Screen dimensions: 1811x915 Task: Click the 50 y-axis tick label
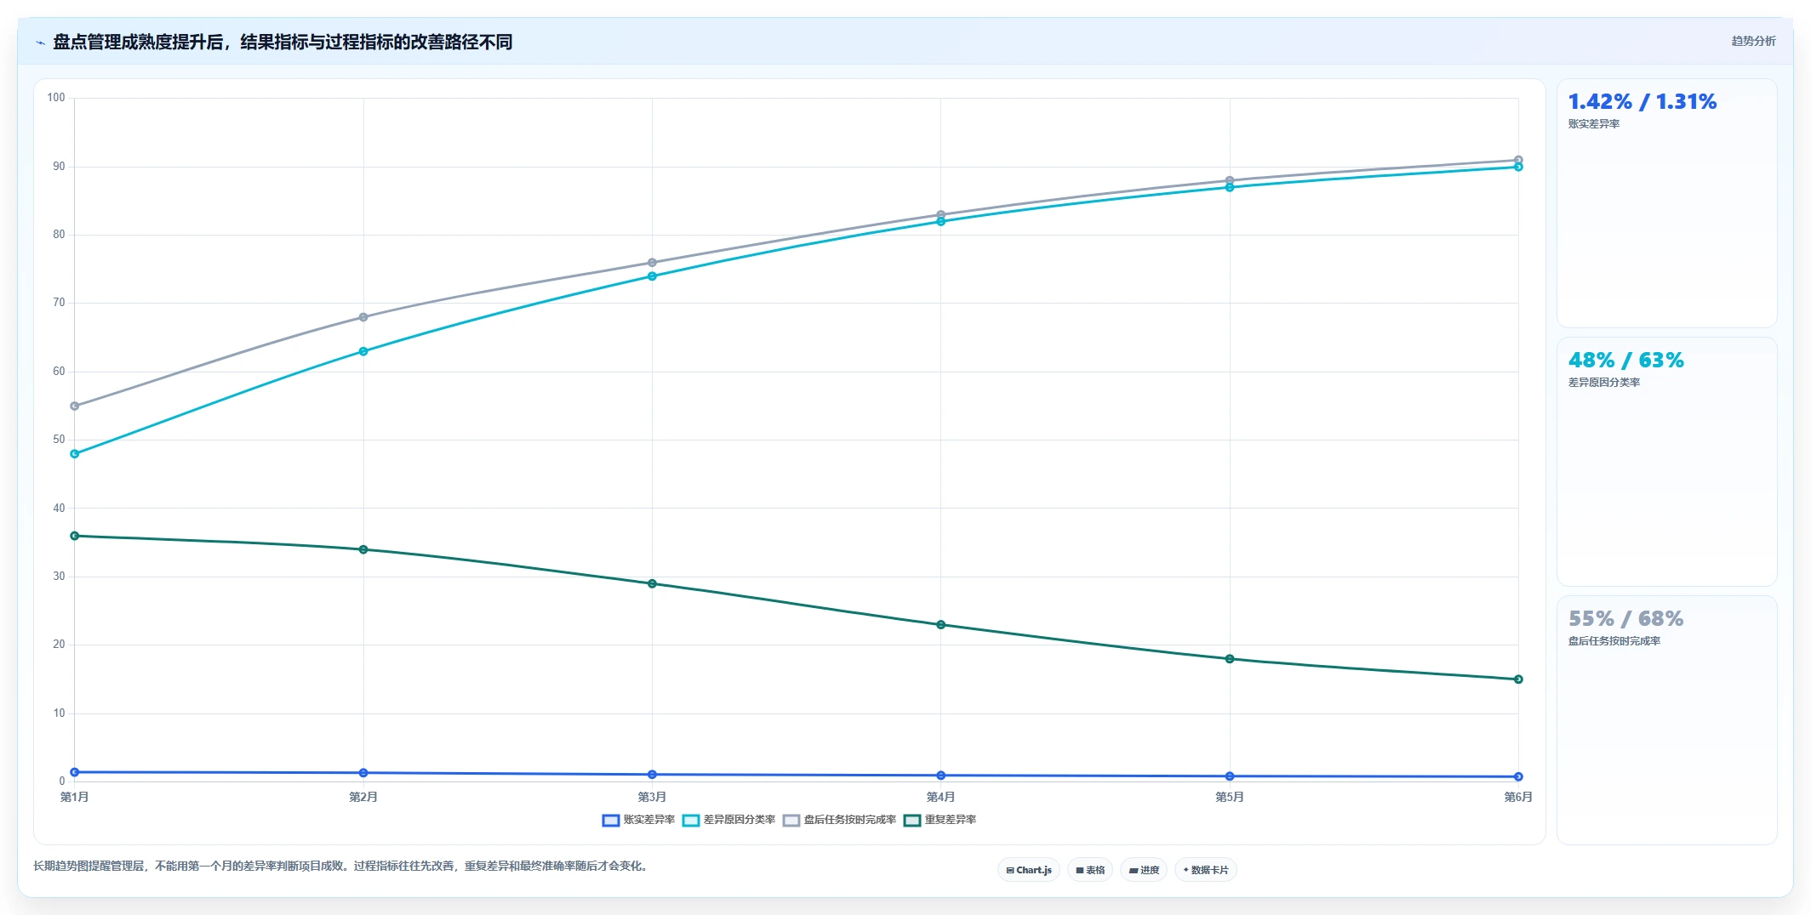coord(59,440)
